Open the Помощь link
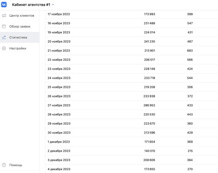The width and height of the screenshot is (218, 173). click(x=16, y=165)
